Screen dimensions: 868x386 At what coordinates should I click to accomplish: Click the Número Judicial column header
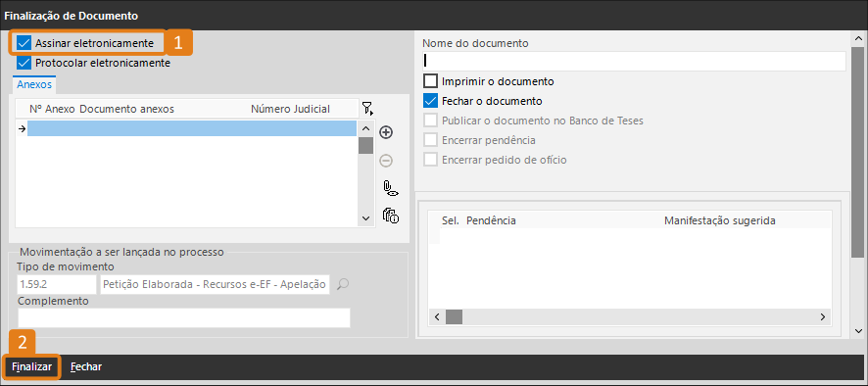[290, 109]
